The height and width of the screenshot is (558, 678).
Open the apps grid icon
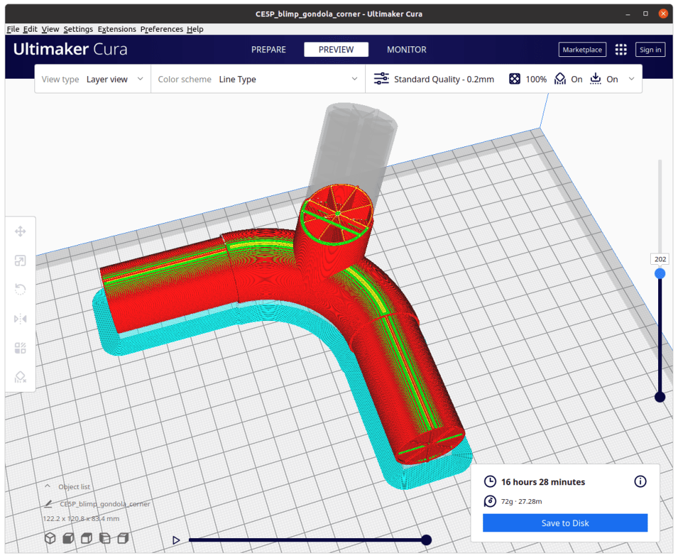(x=620, y=50)
